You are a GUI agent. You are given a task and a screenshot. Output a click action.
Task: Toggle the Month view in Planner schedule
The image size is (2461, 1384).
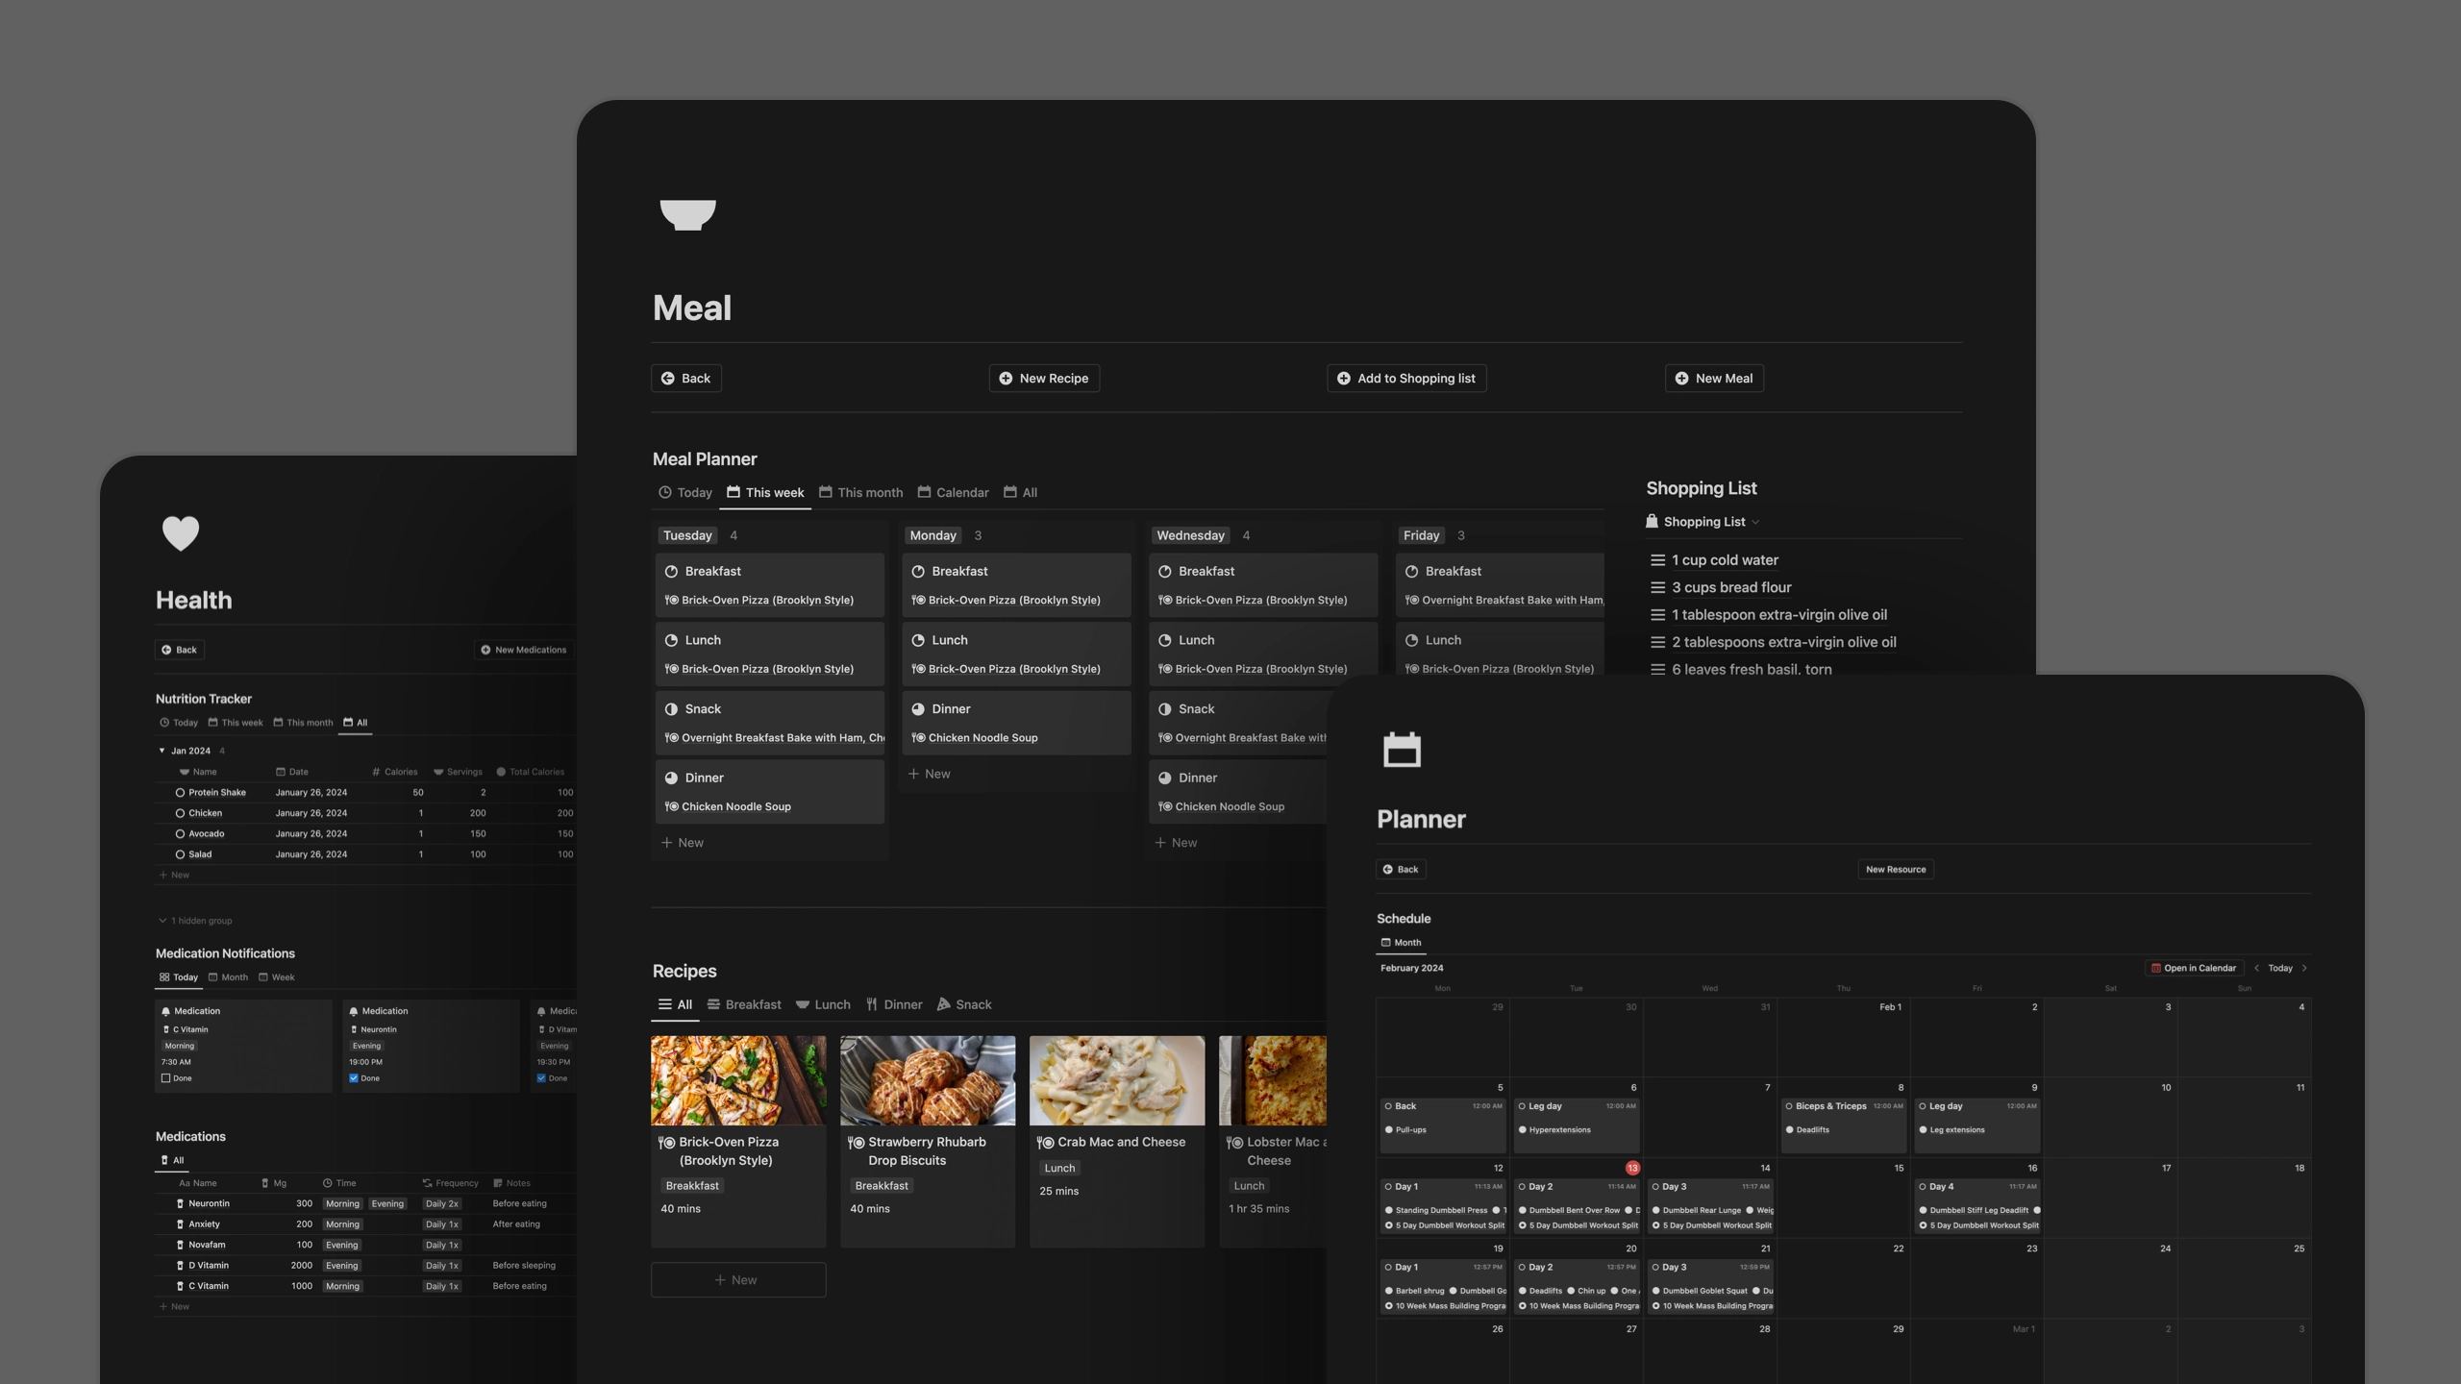[1403, 941]
